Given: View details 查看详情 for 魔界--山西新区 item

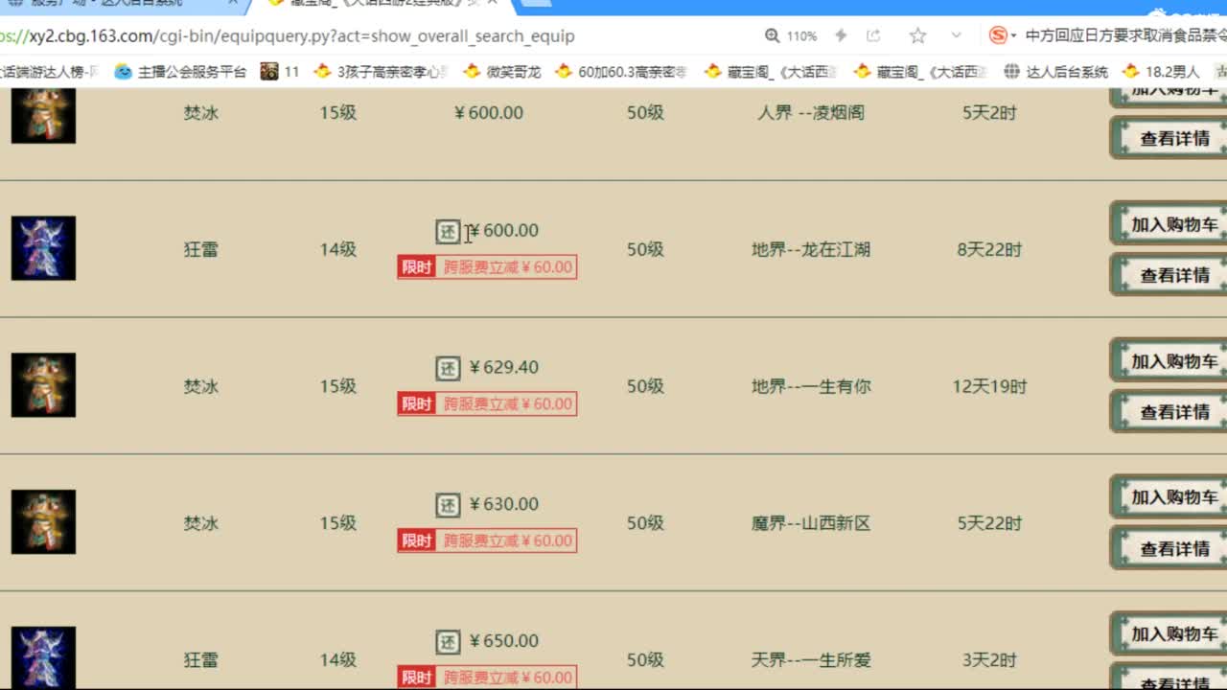Looking at the screenshot, I should point(1169,549).
